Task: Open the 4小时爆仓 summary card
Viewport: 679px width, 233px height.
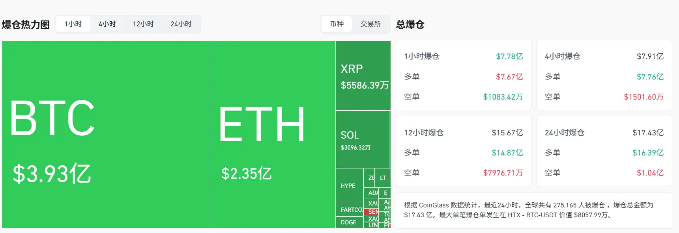Action: tap(604, 76)
